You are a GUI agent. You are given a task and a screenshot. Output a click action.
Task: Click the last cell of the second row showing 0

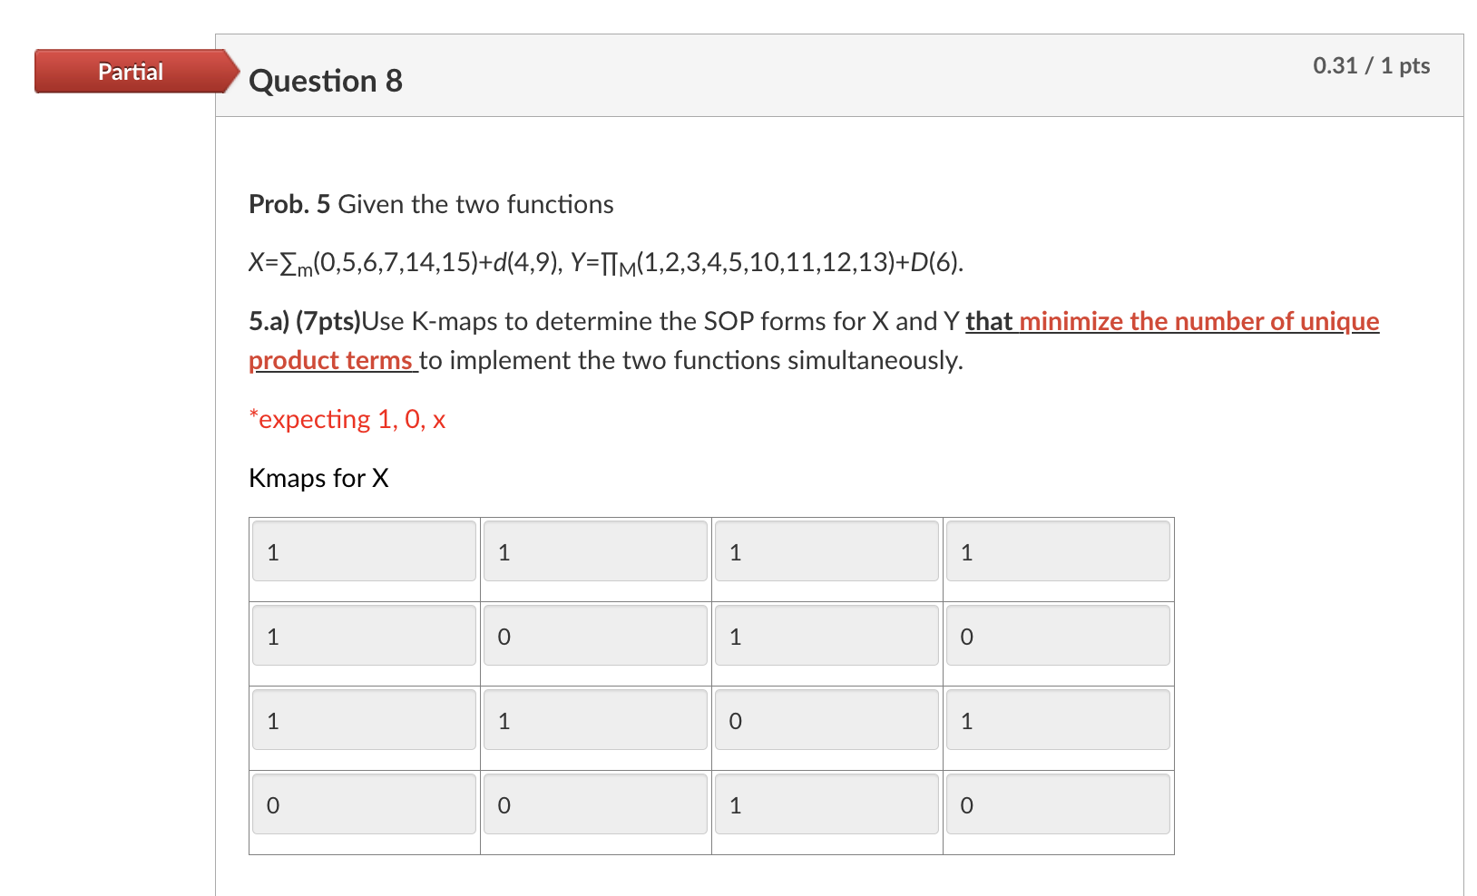tap(1058, 636)
